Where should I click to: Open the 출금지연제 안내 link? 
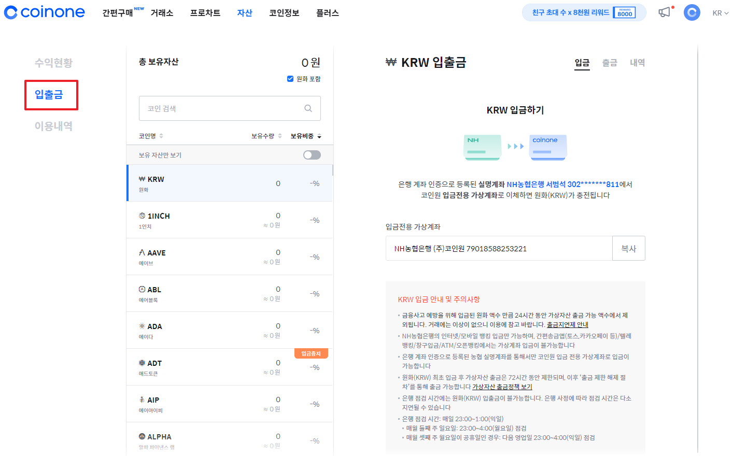click(568, 325)
